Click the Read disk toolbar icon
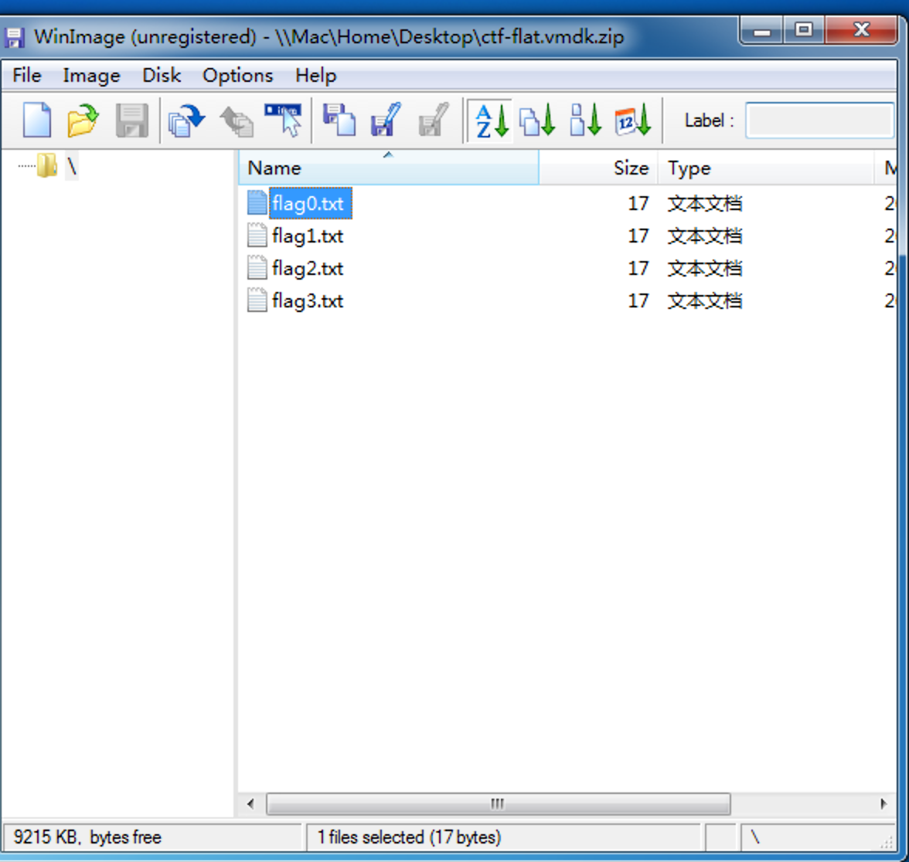This screenshot has width=909, height=862. (x=187, y=120)
